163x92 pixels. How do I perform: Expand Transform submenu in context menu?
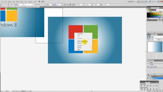tap(83, 46)
